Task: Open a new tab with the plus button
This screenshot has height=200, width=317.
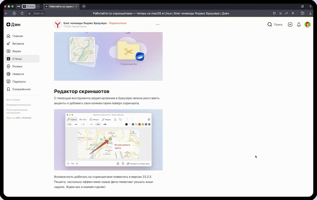Action: pyautogui.click(x=84, y=7)
